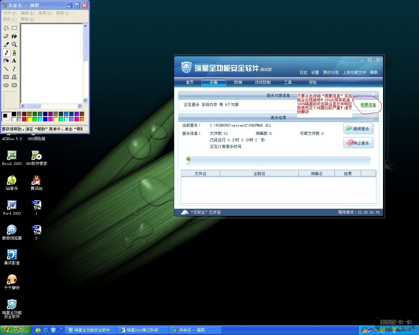The image size is (419, 335).
Task: Select the QQ音乐 desktop icon
Action: [12, 183]
